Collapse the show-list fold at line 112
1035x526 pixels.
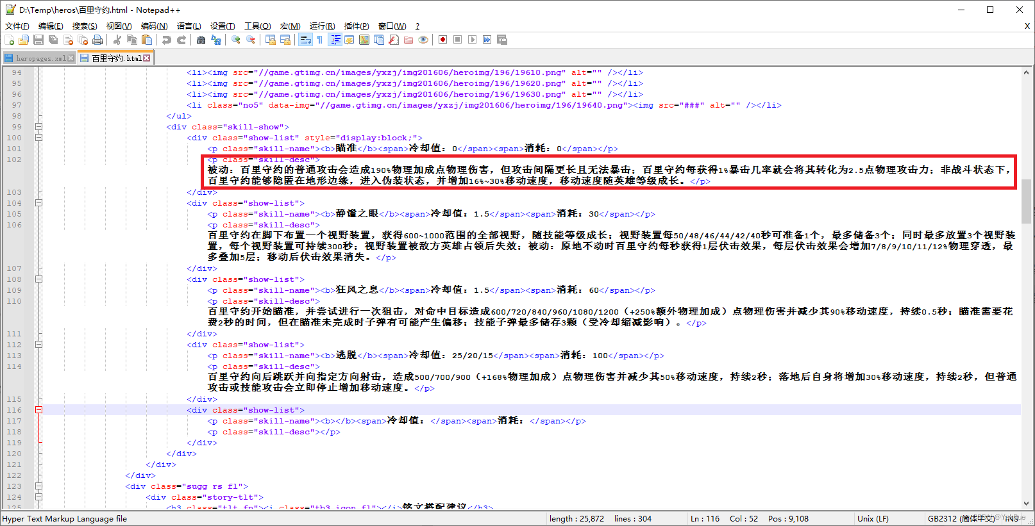(38, 345)
